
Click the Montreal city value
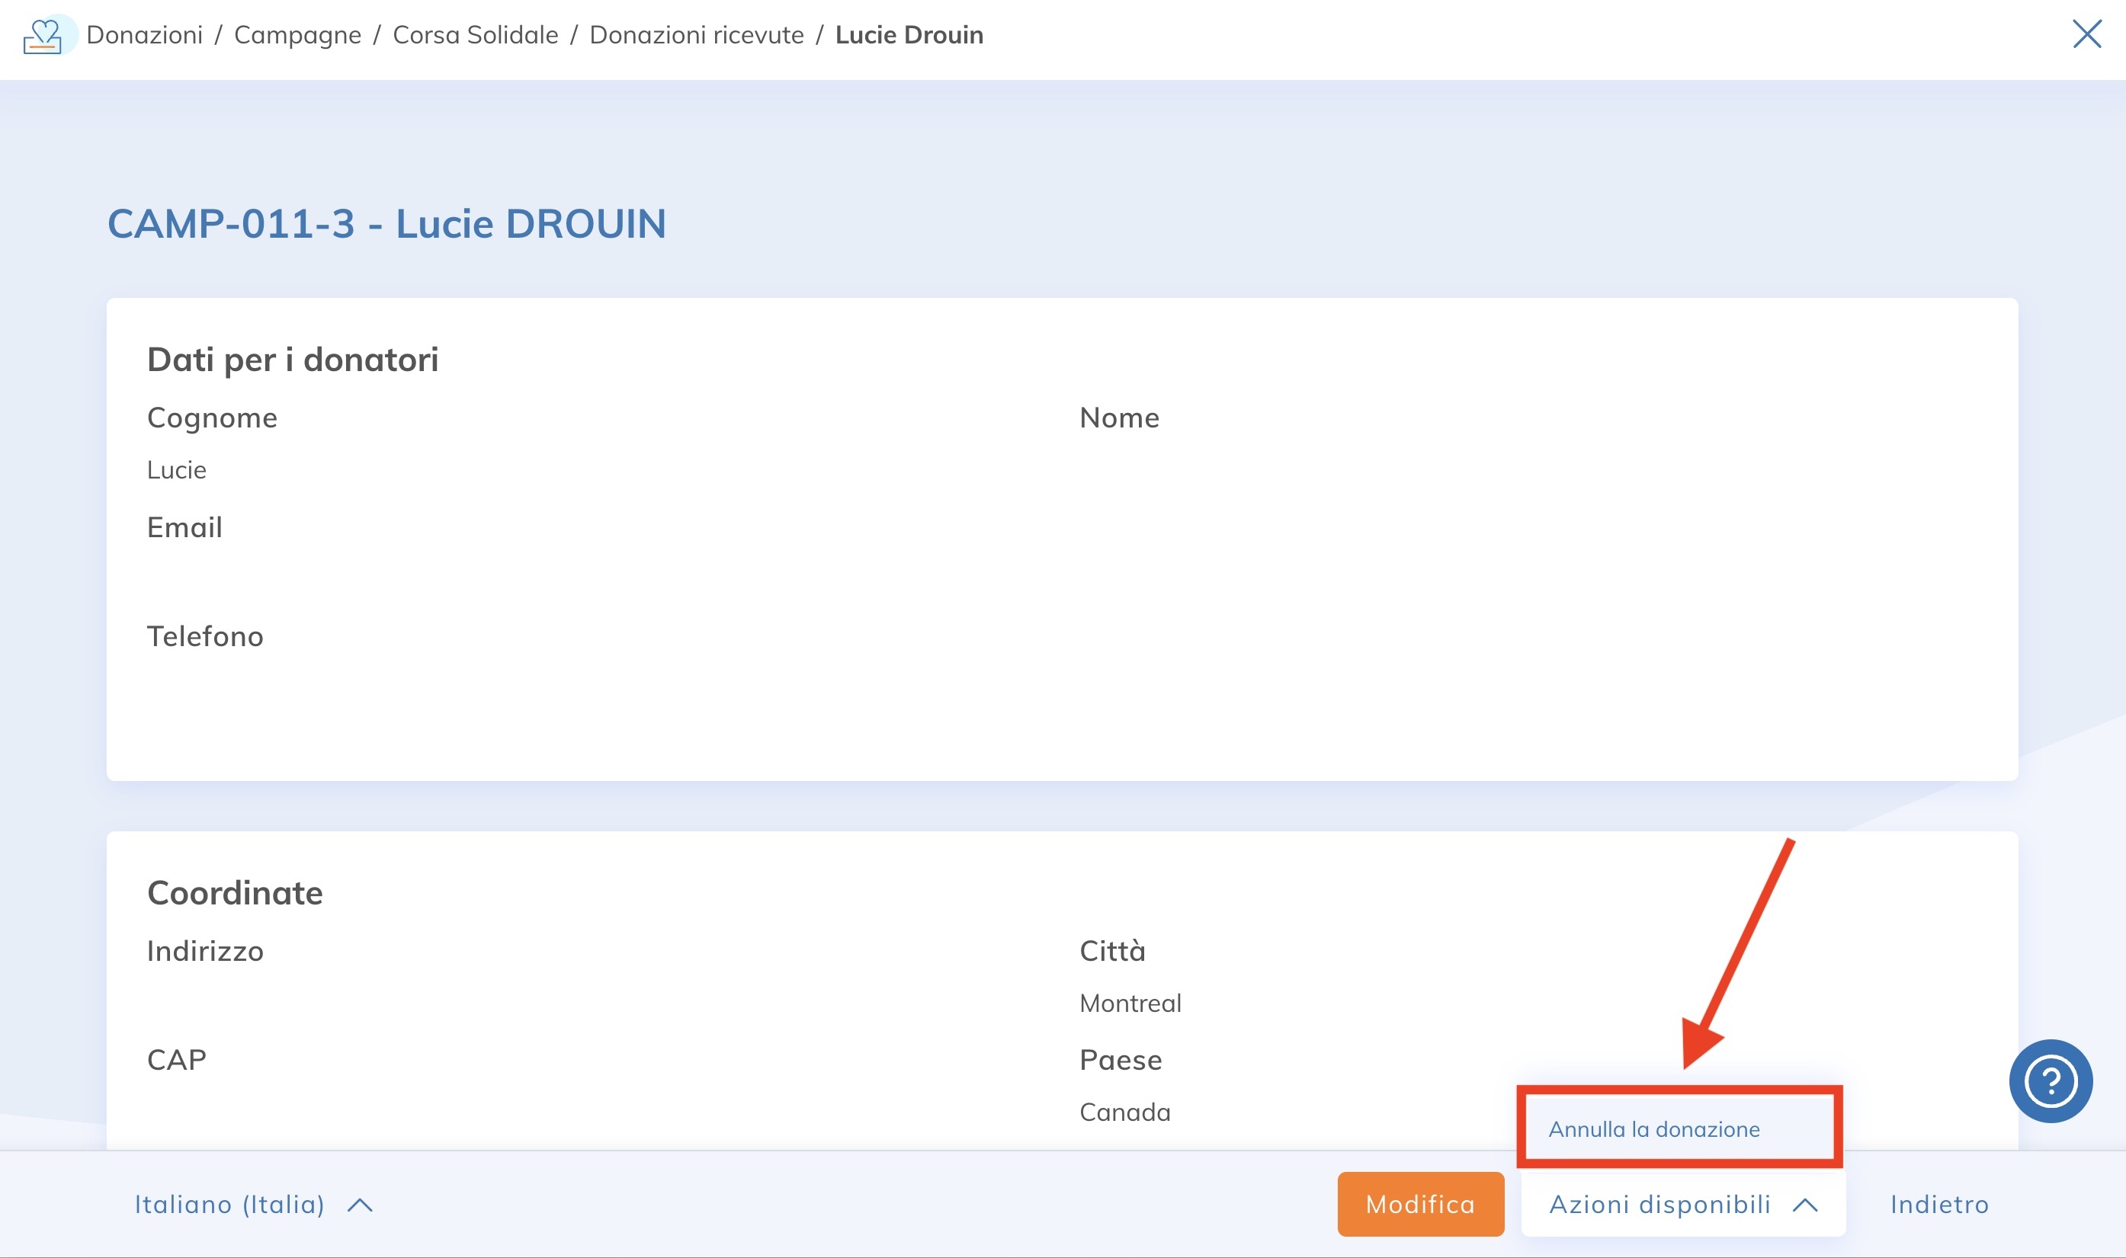[1130, 1003]
